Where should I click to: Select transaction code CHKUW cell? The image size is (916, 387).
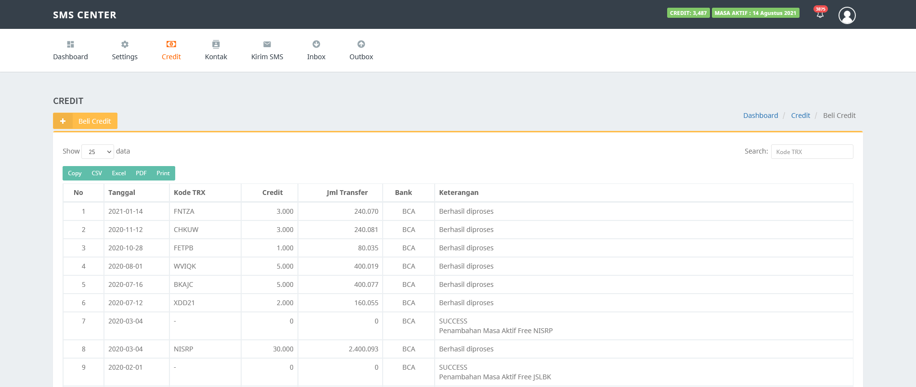205,230
